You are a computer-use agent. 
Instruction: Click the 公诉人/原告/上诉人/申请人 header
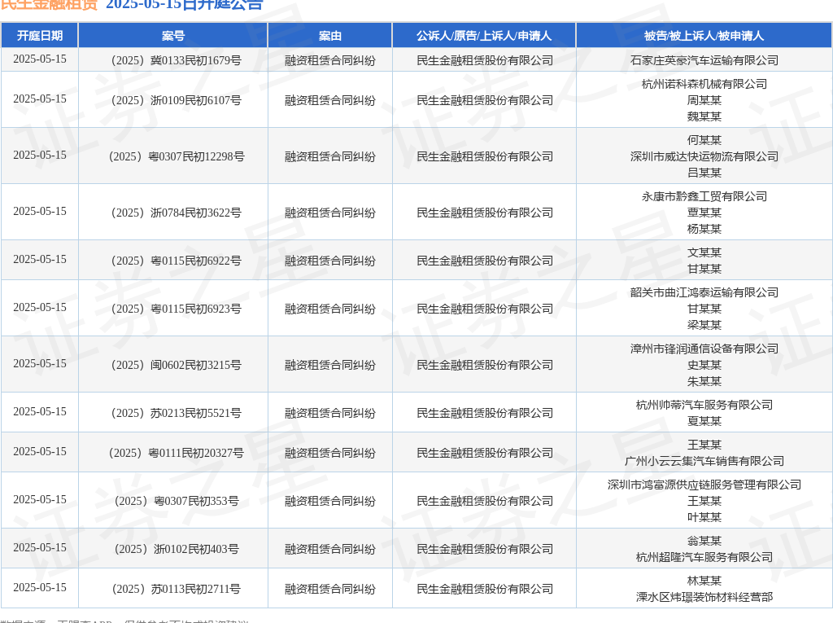[x=484, y=36]
